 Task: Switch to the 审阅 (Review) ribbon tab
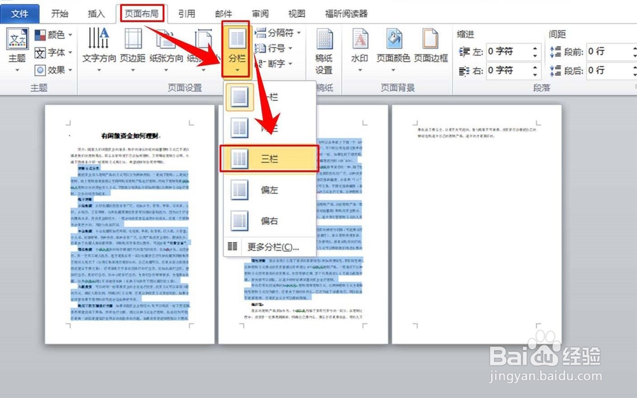259,12
